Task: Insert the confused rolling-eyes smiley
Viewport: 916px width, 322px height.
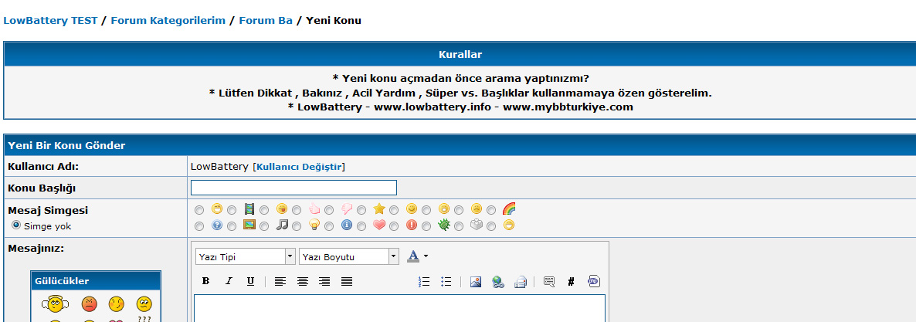Action: [144, 304]
